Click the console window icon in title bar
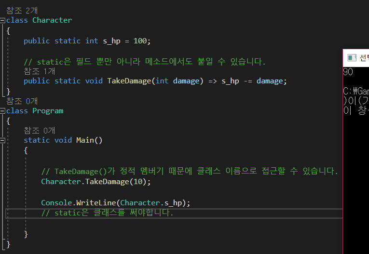 click(x=352, y=58)
